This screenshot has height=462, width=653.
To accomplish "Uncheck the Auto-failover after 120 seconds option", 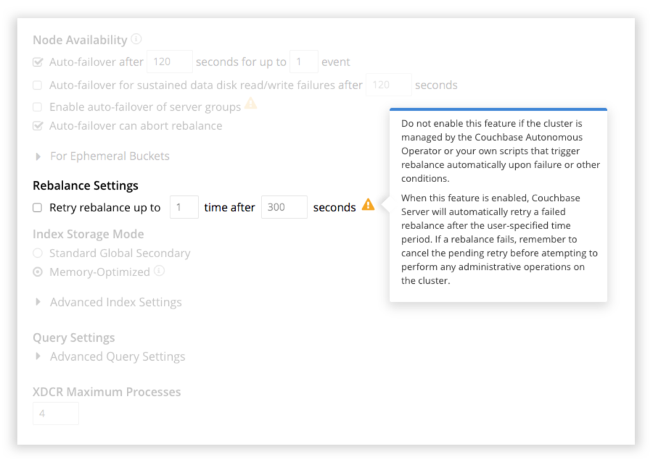I will point(37,62).
